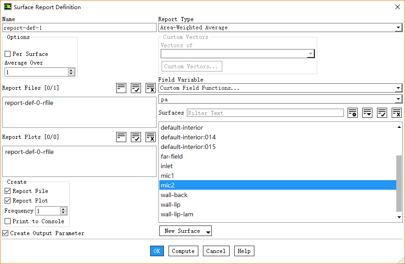The width and height of the screenshot is (405, 264).
Task: Expand the Field Variable category dropdown
Action: (x=280, y=88)
